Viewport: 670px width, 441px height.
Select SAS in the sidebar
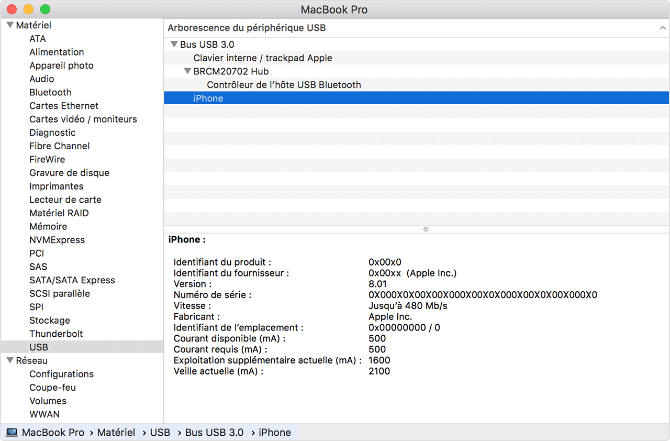pos(38,267)
